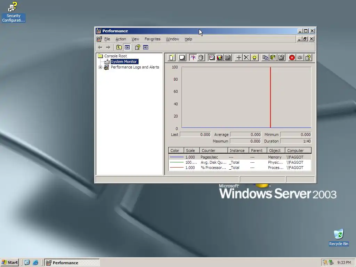This screenshot has height=267, width=356.
Task: Open the Window menu
Action: [x=172, y=39]
